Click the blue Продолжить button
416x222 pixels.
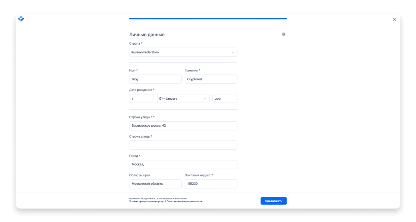tap(273, 201)
